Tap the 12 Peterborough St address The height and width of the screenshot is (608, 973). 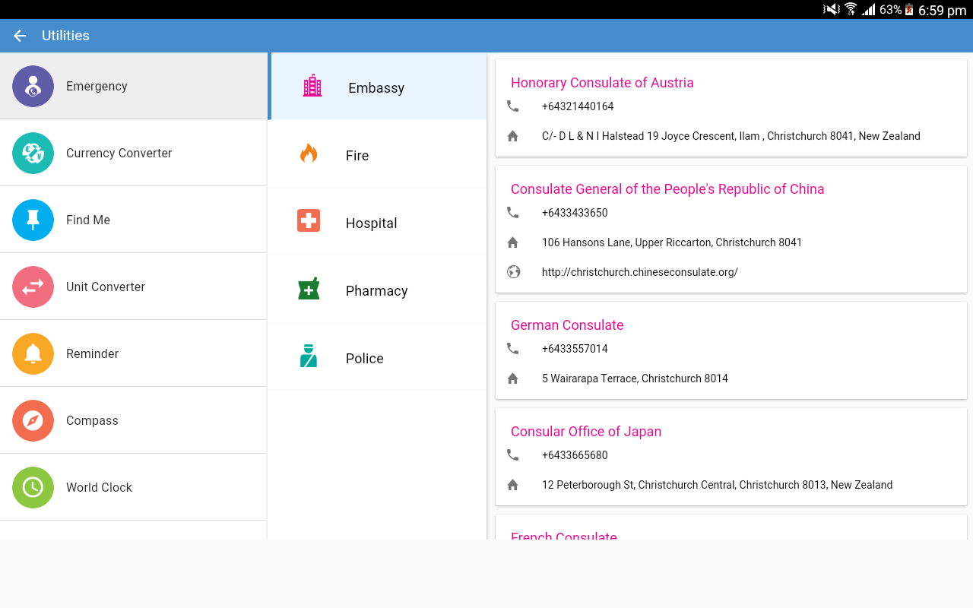pos(718,485)
